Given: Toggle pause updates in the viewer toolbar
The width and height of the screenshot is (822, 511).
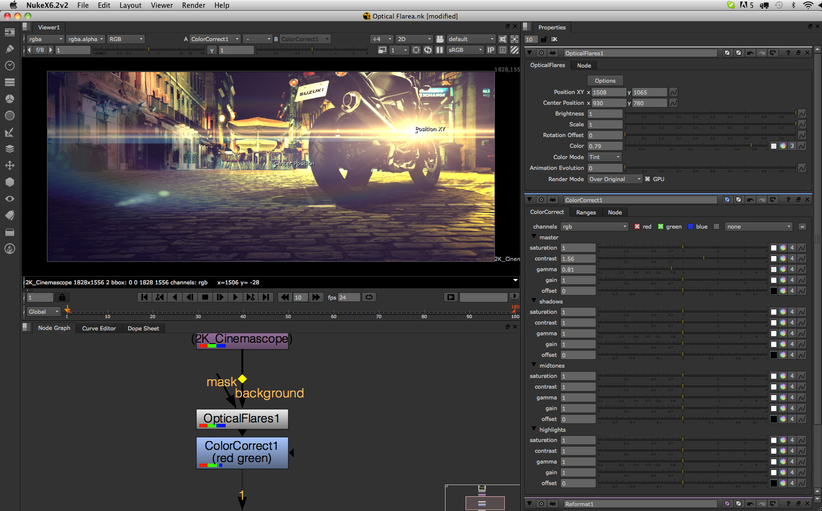Looking at the screenshot, I should [x=439, y=49].
